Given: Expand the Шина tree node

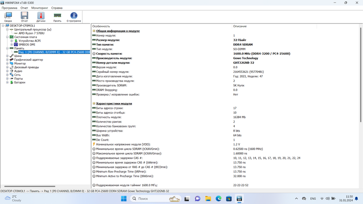Looking at the screenshot, I should (7, 56).
